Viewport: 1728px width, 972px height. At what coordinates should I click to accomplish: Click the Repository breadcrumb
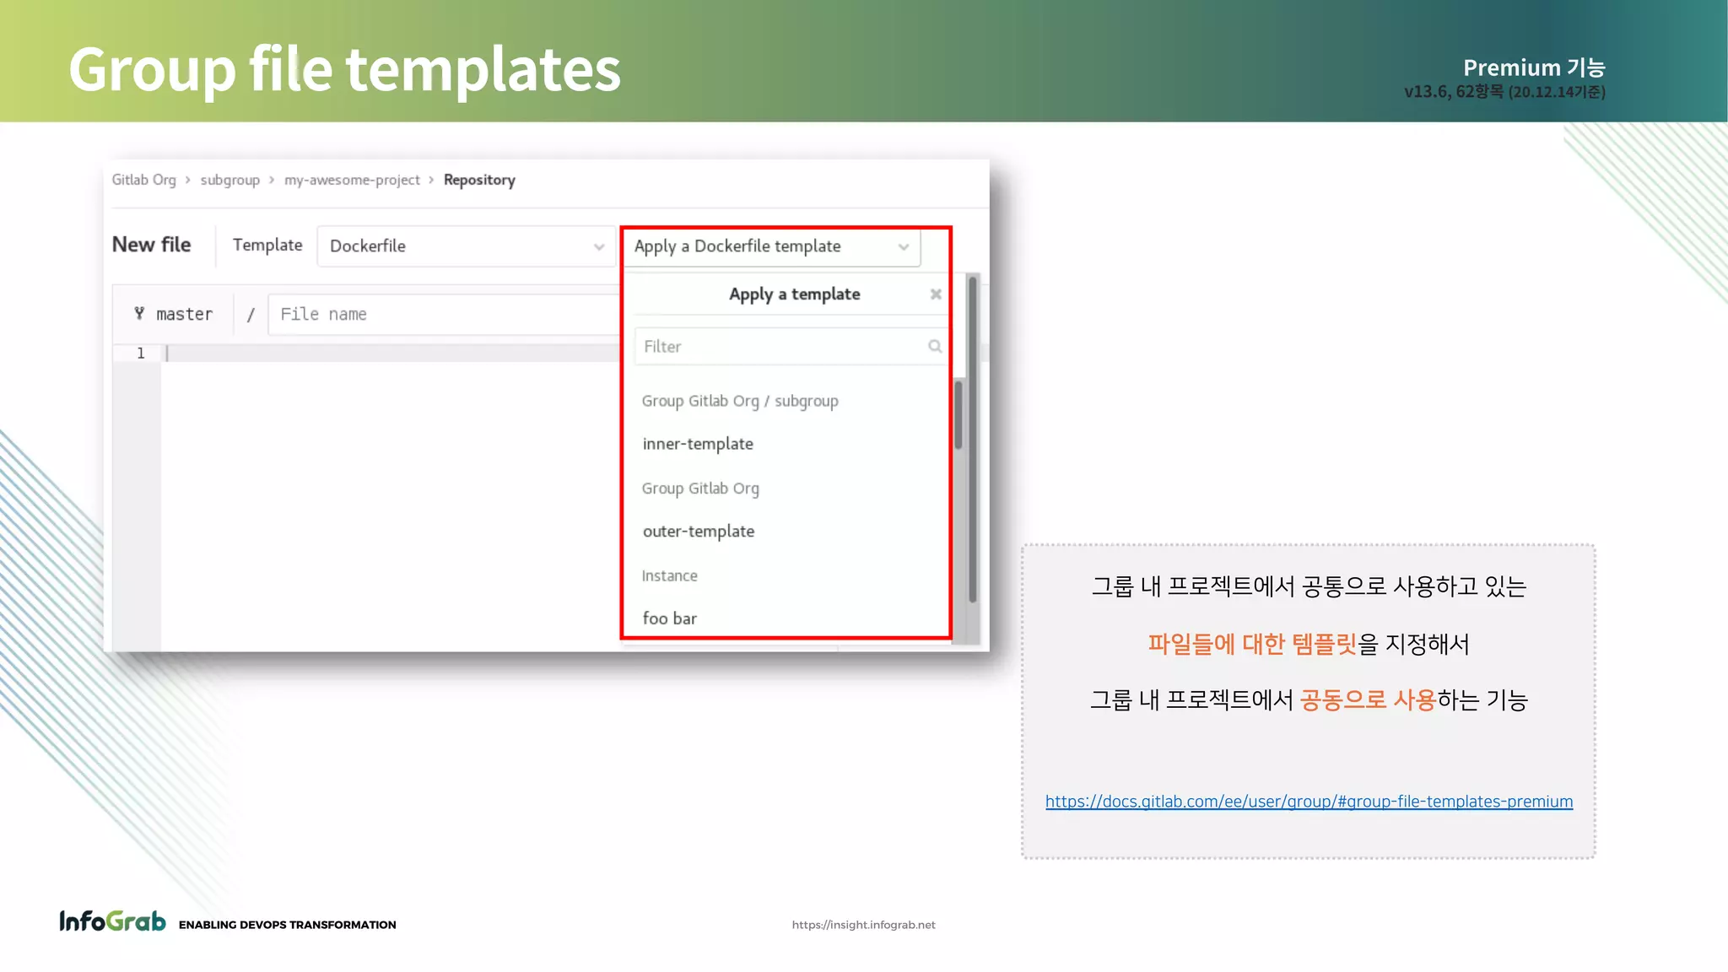point(479,180)
